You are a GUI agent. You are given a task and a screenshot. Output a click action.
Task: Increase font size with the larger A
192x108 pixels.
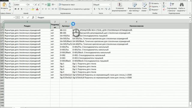(x=36, y=5)
